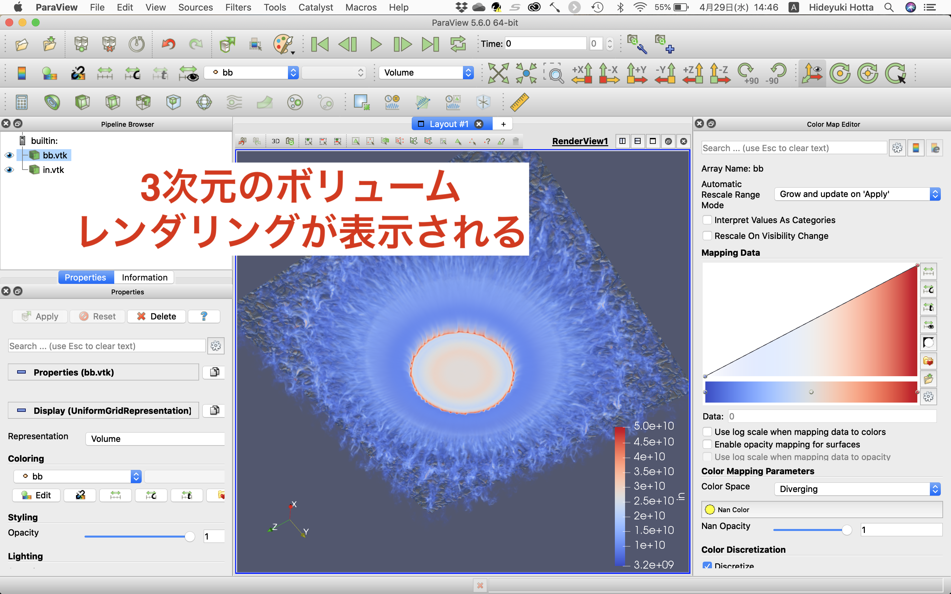Open the Macros menu
Screen dimensions: 951x594
[361, 7]
